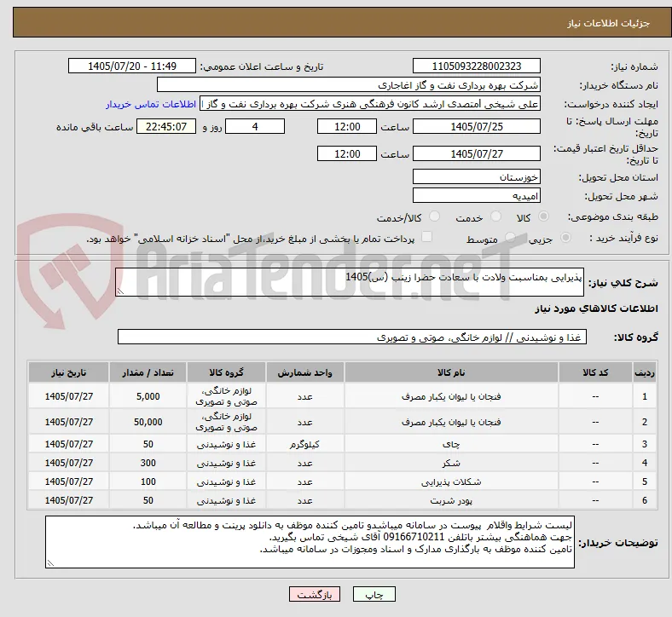Image resolution: width=672 pixels, height=617 pixels.
Task: Click the announcement date 1405/07/20 field
Action: point(132,66)
